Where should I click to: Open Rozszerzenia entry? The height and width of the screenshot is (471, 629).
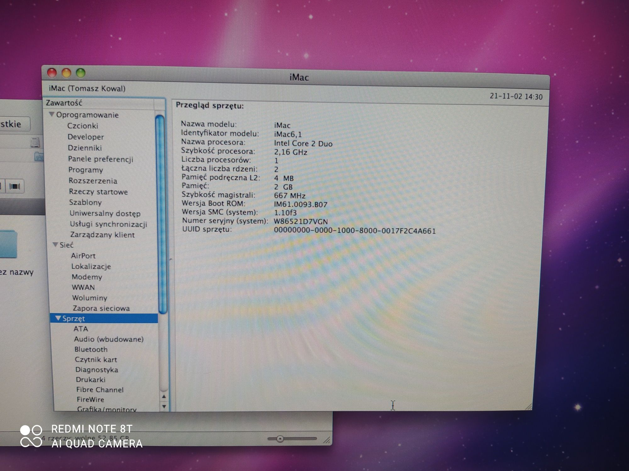click(x=93, y=181)
